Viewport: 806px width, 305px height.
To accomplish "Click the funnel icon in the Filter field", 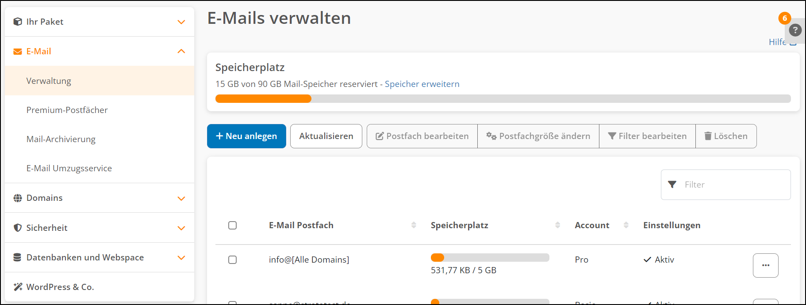I will pos(672,185).
